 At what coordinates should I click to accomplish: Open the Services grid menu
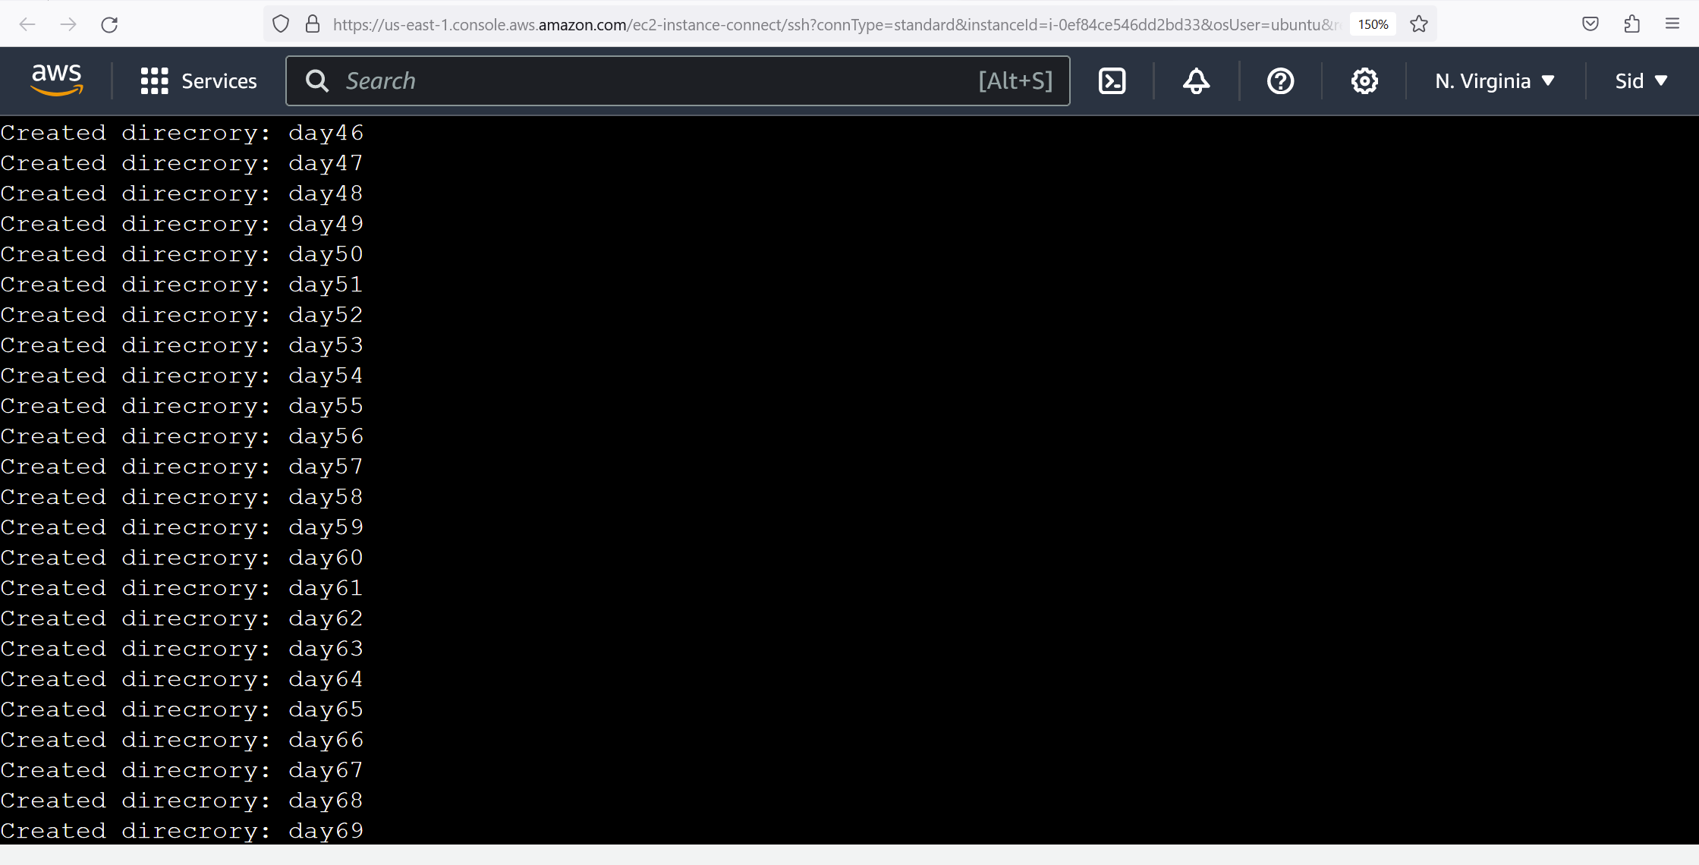pyautogui.click(x=199, y=81)
